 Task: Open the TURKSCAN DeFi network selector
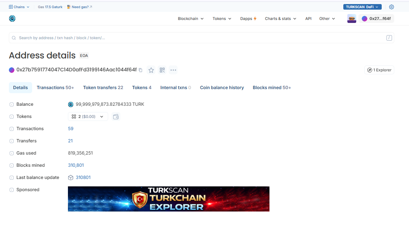[362, 7]
